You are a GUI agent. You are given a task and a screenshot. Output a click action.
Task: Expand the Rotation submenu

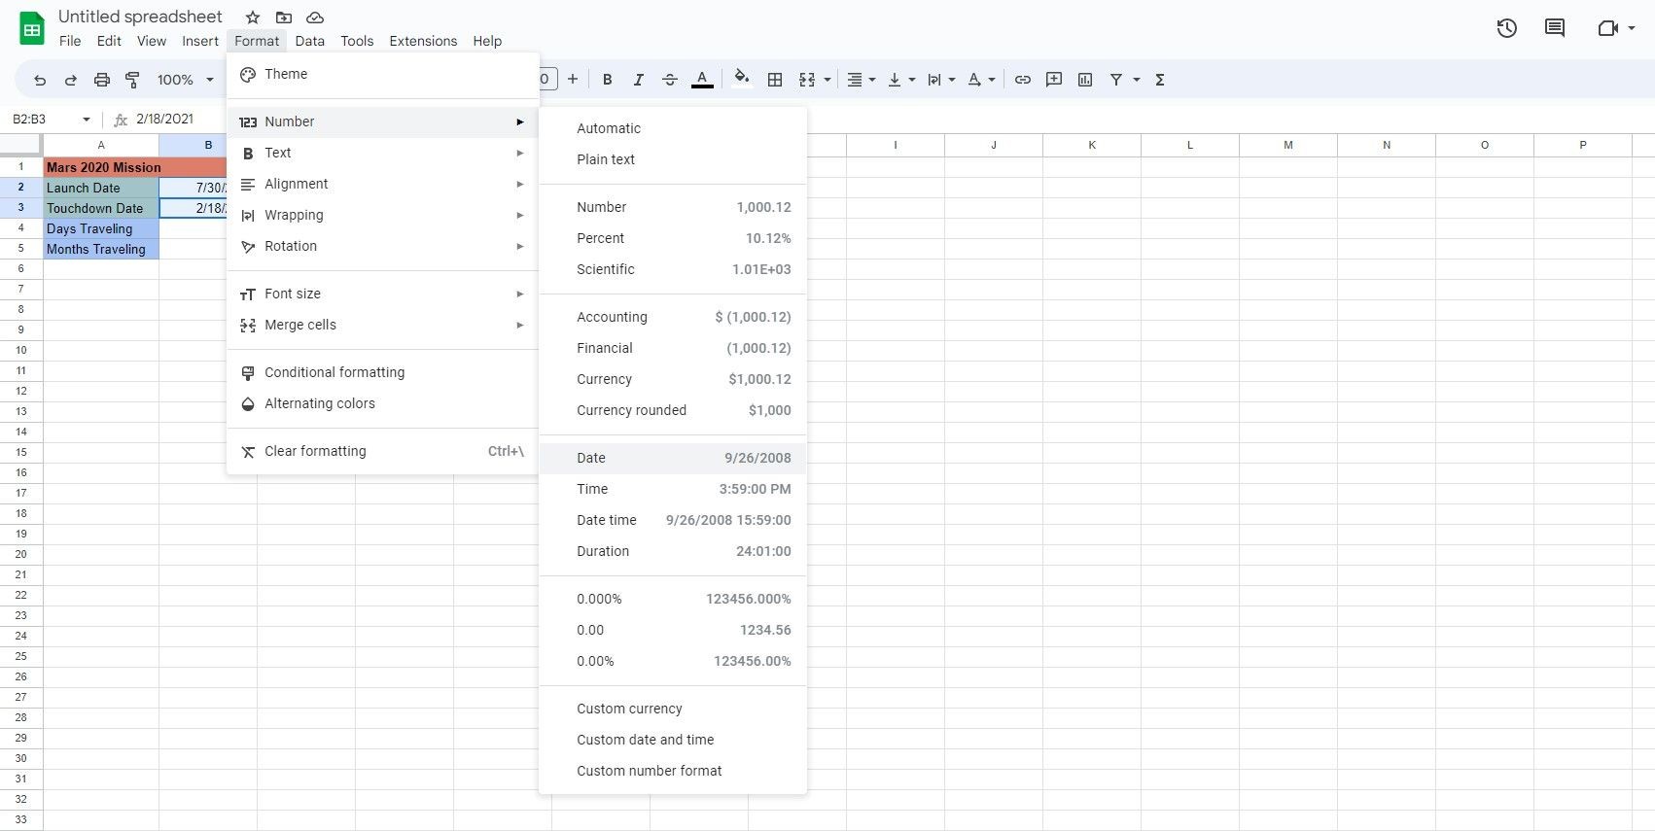tap(383, 246)
